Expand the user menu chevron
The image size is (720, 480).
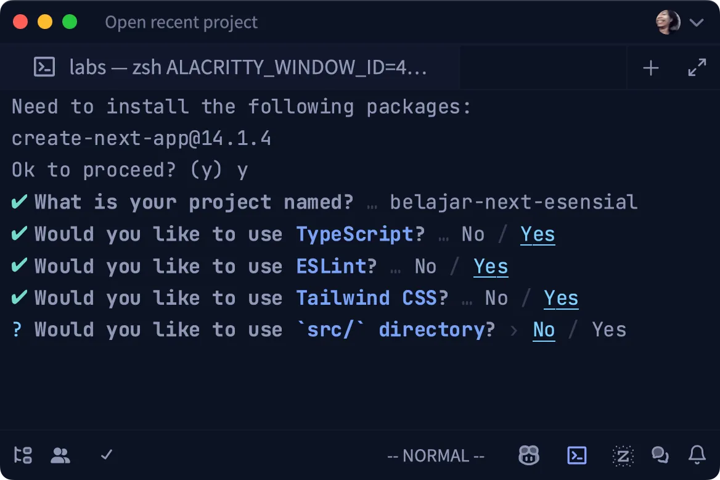tap(697, 23)
